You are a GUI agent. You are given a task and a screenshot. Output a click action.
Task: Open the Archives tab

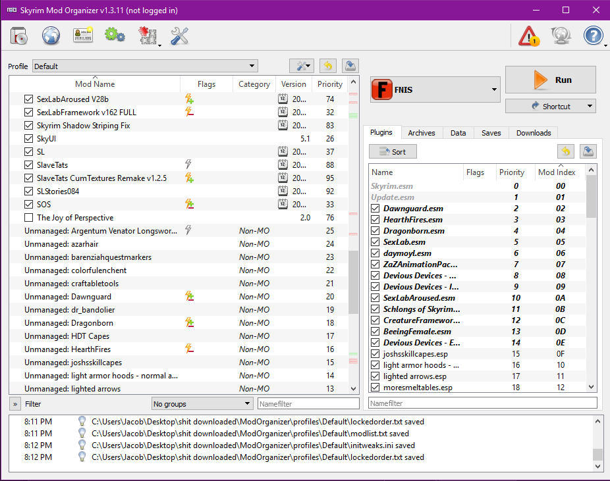pyautogui.click(x=421, y=133)
